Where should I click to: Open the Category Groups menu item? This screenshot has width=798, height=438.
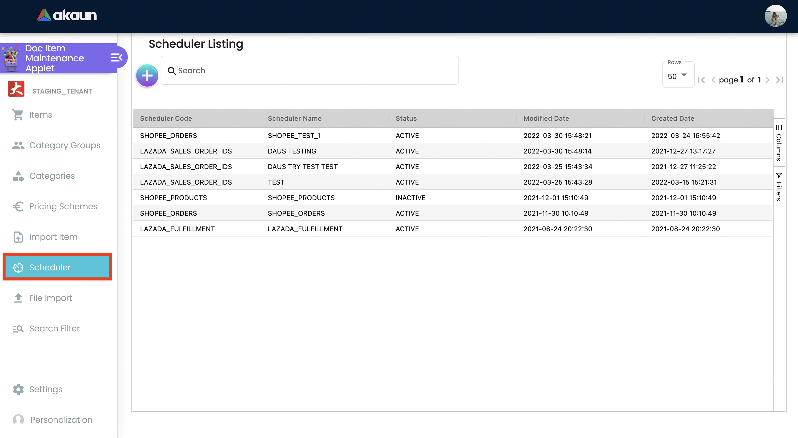point(64,145)
